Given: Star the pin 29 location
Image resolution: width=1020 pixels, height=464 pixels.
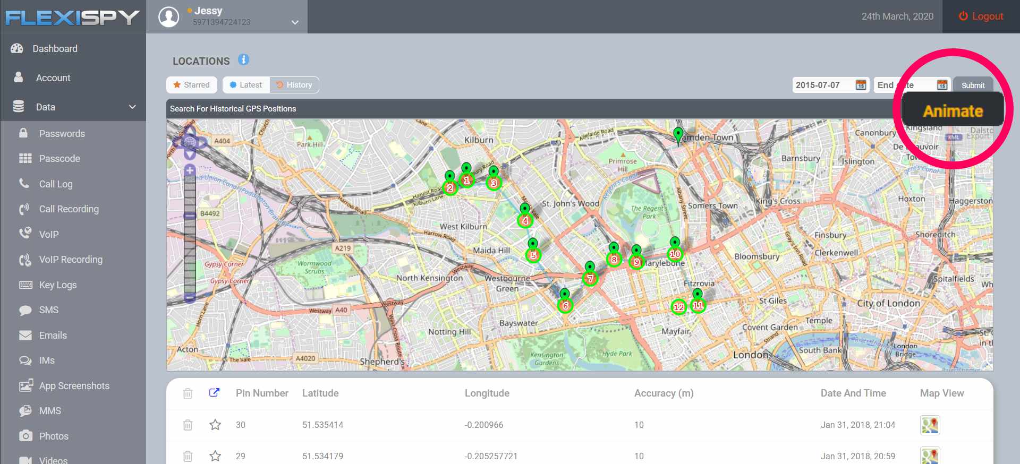Looking at the screenshot, I should (x=215, y=456).
